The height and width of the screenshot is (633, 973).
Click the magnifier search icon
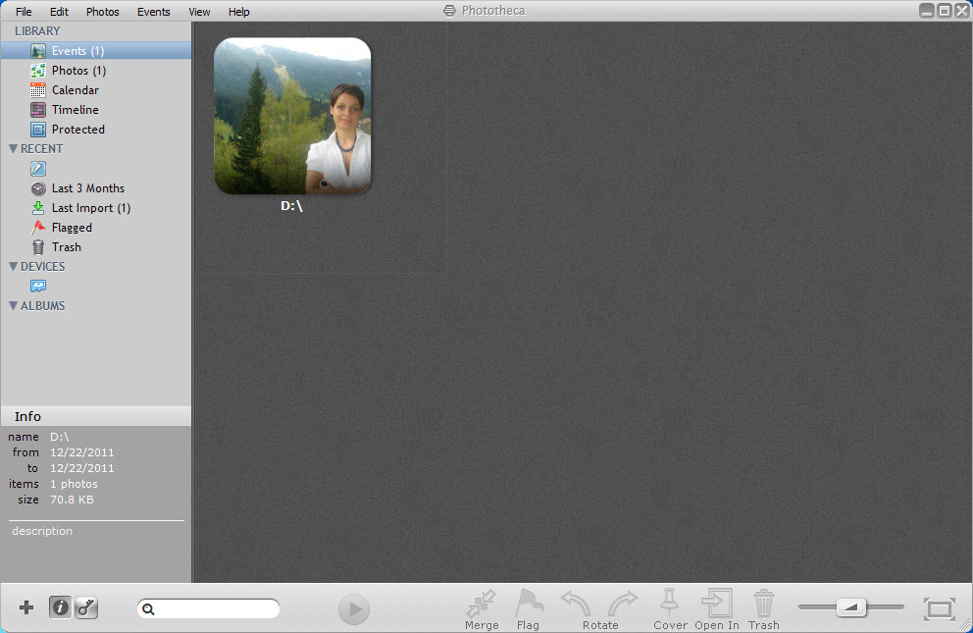click(148, 609)
